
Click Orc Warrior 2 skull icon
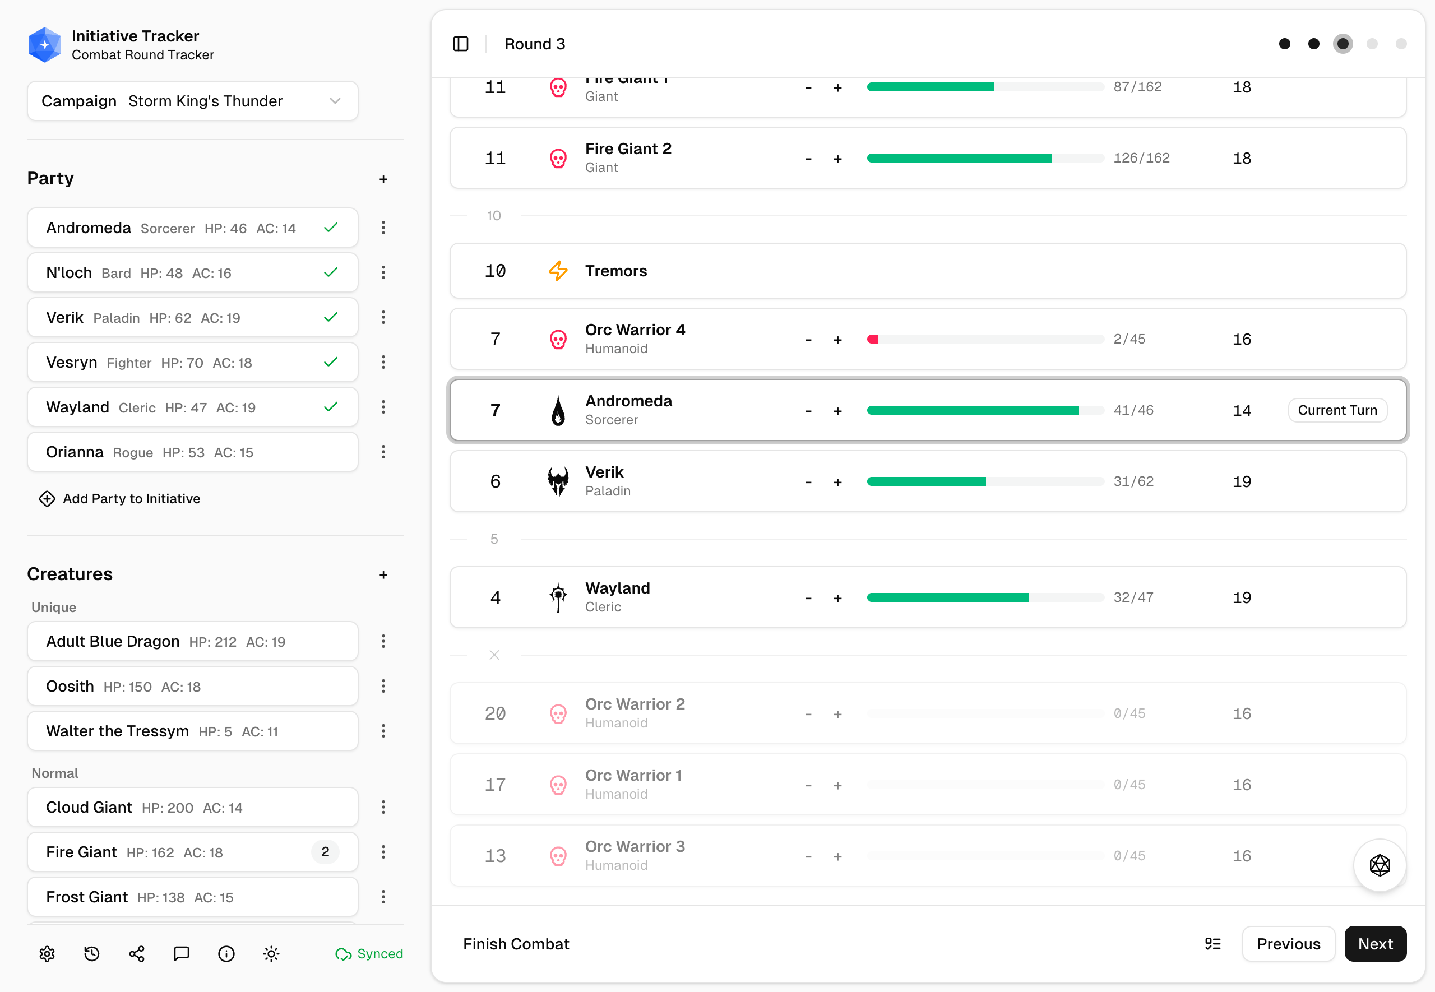coord(558,713)
